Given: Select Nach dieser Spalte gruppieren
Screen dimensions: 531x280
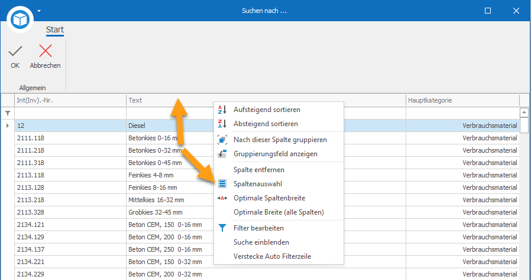Looking at the screenshot, I should coord(279,140).
